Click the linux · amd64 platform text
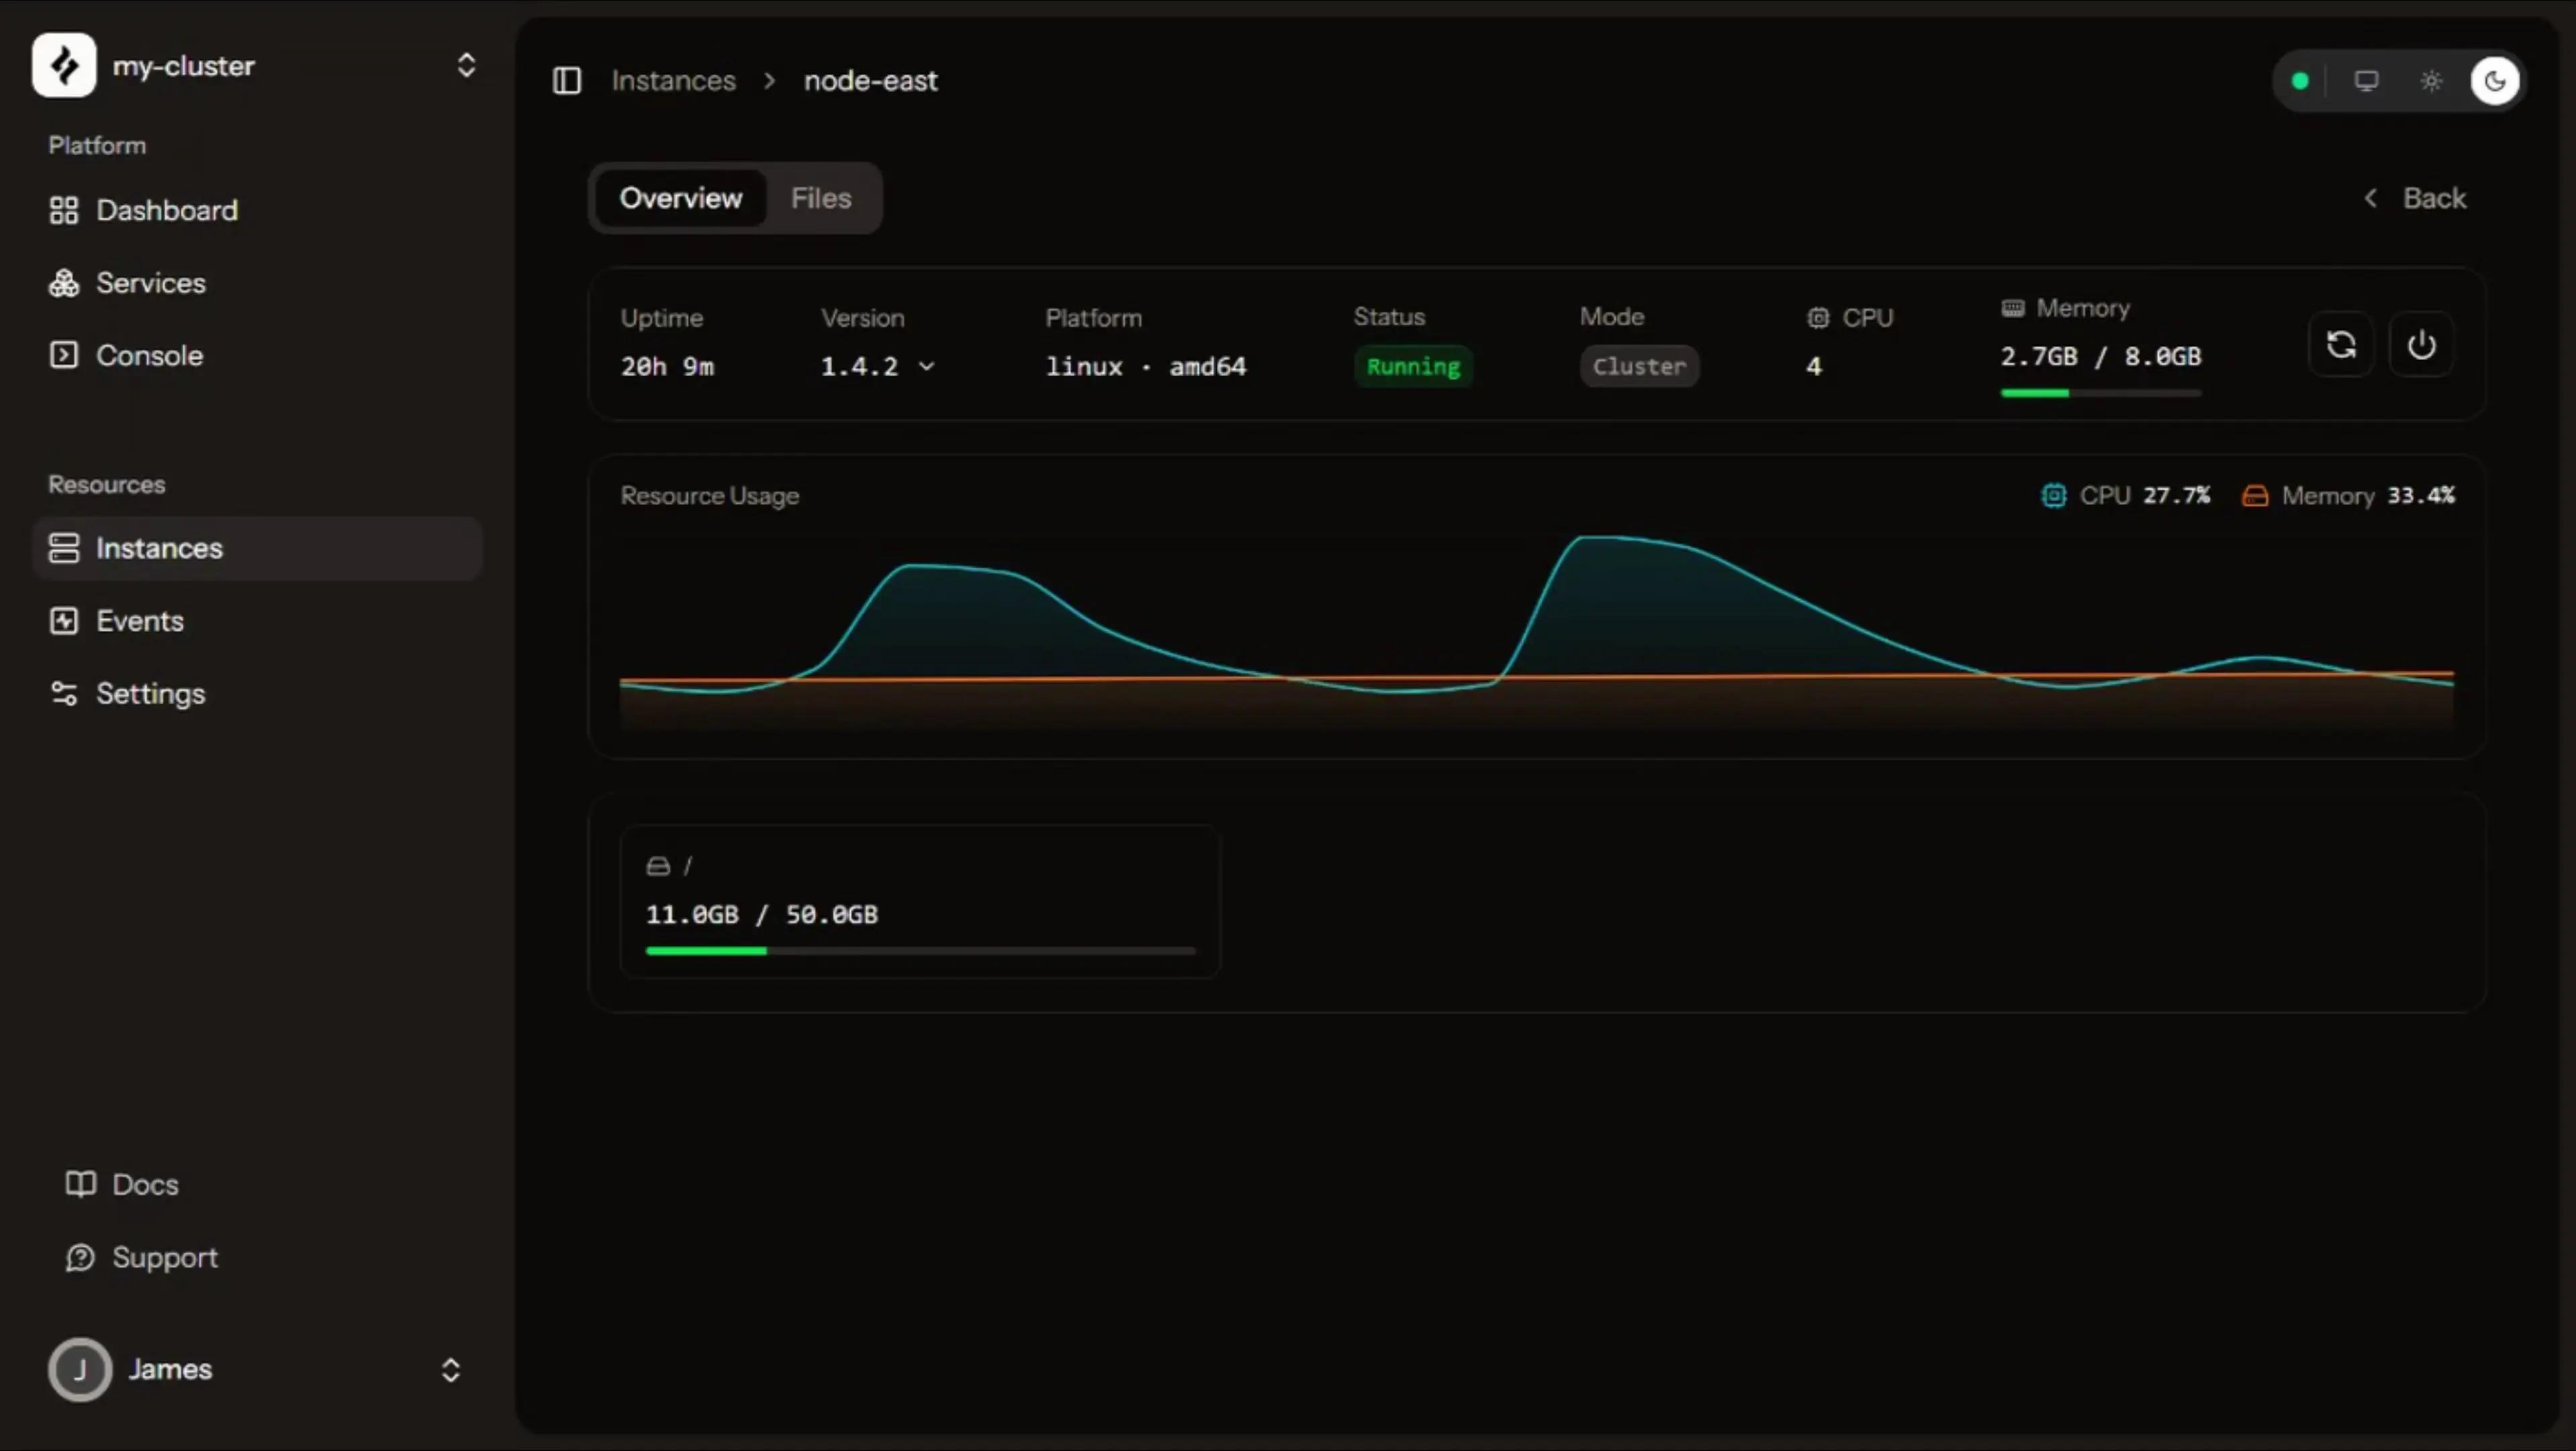Image resolution: width=2576 pixels, height=1451 pixels. (1146, 366)
